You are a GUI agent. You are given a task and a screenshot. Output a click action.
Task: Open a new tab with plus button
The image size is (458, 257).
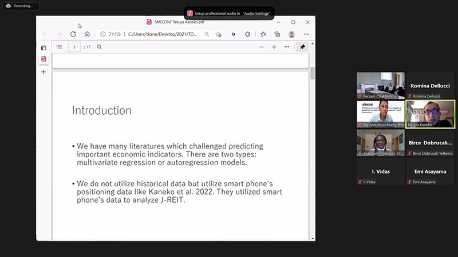43,72
